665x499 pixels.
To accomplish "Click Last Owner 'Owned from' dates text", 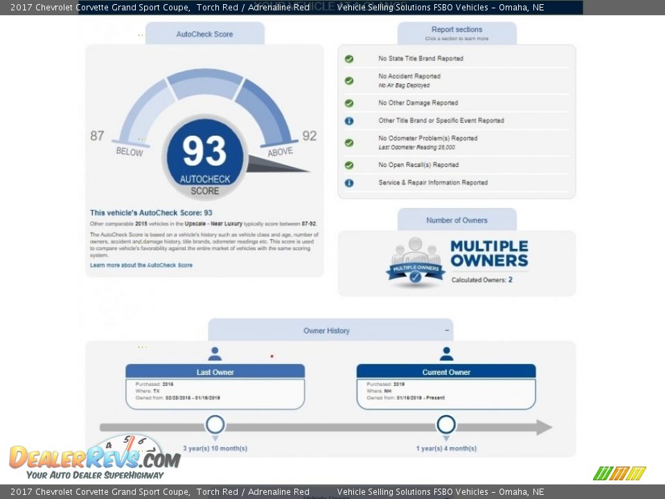I will 178,398.
